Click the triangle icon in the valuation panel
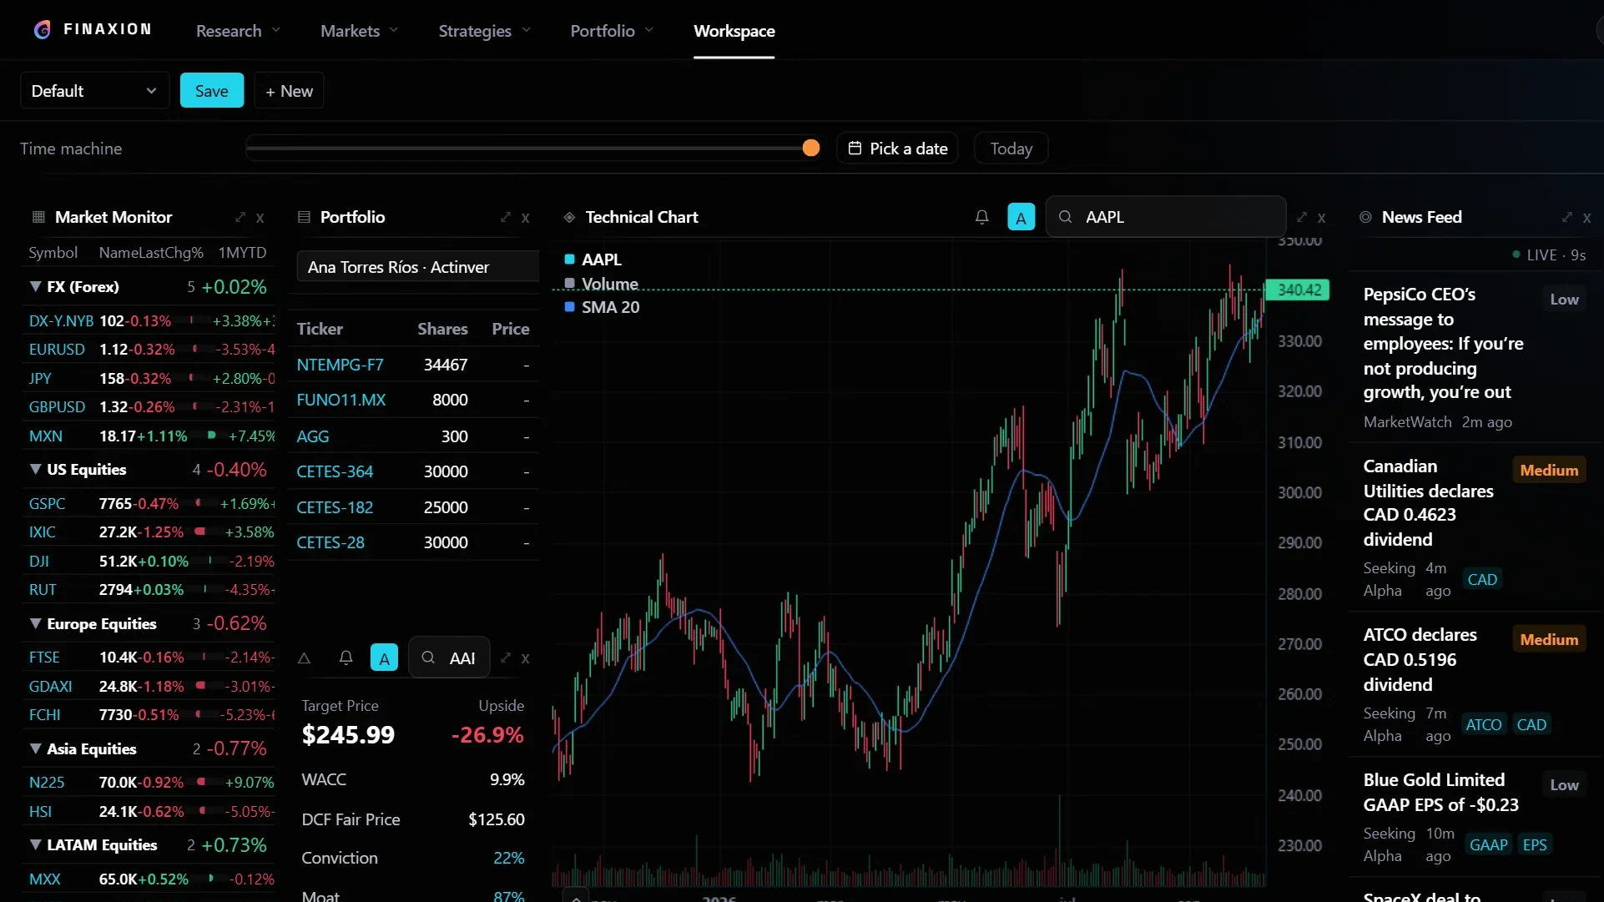 coord(305,658)
